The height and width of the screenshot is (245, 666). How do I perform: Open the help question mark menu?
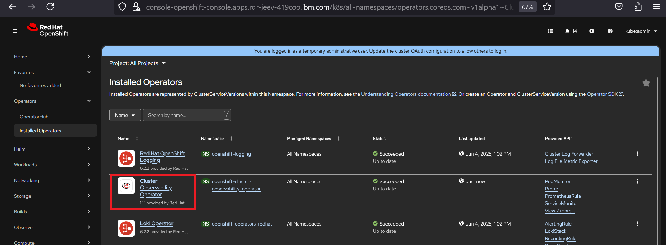[610, 31]
